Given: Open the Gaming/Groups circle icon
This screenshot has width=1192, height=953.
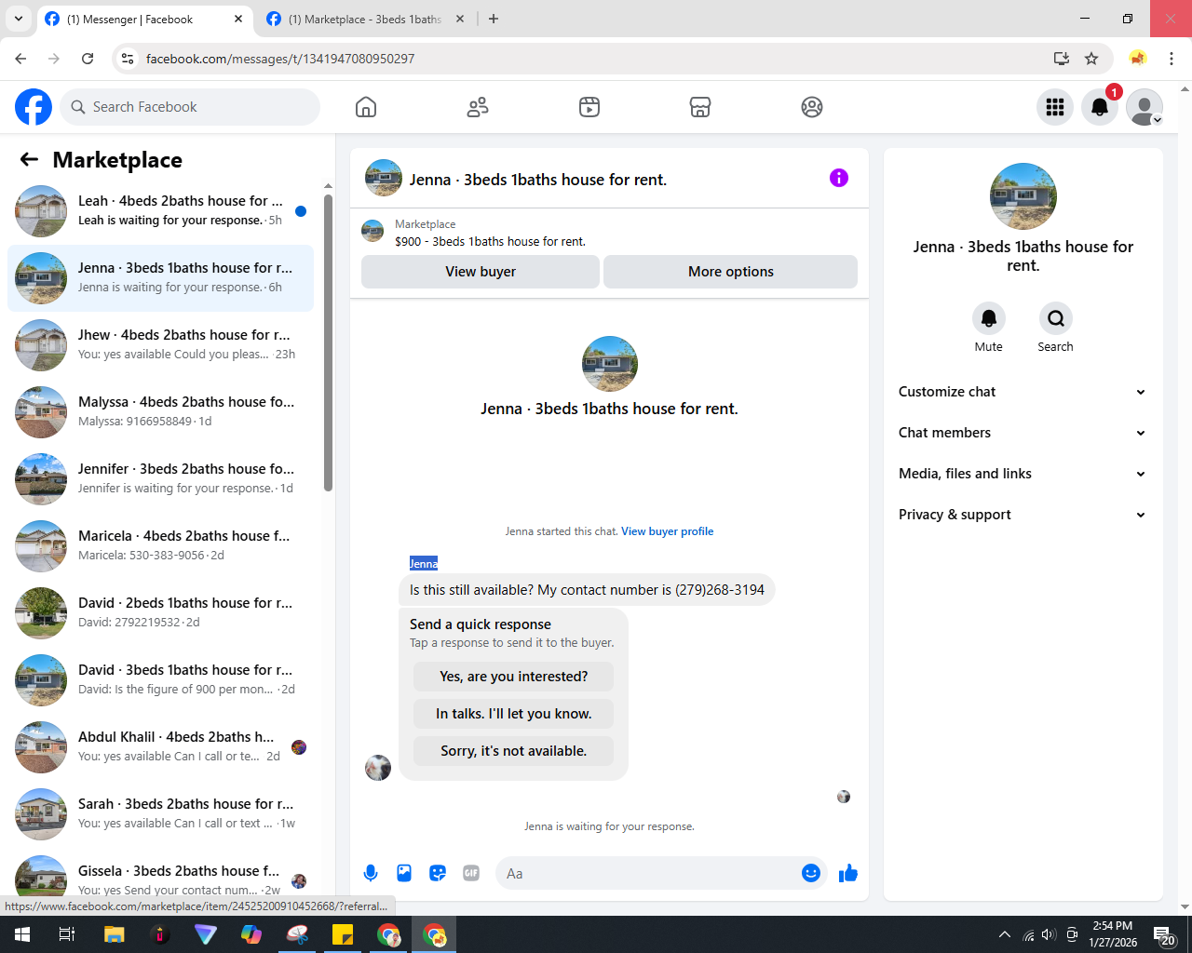Looking at the screenshot, I should pos(812,107).
